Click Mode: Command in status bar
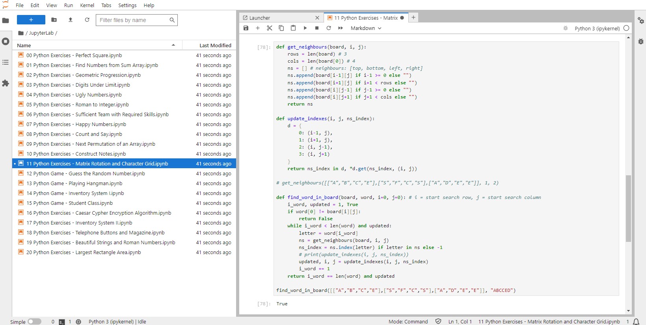This screenshot has height=325, width=646. [x=408, y=321]
